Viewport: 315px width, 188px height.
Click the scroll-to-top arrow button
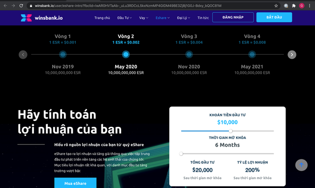[x=301, y=165]
